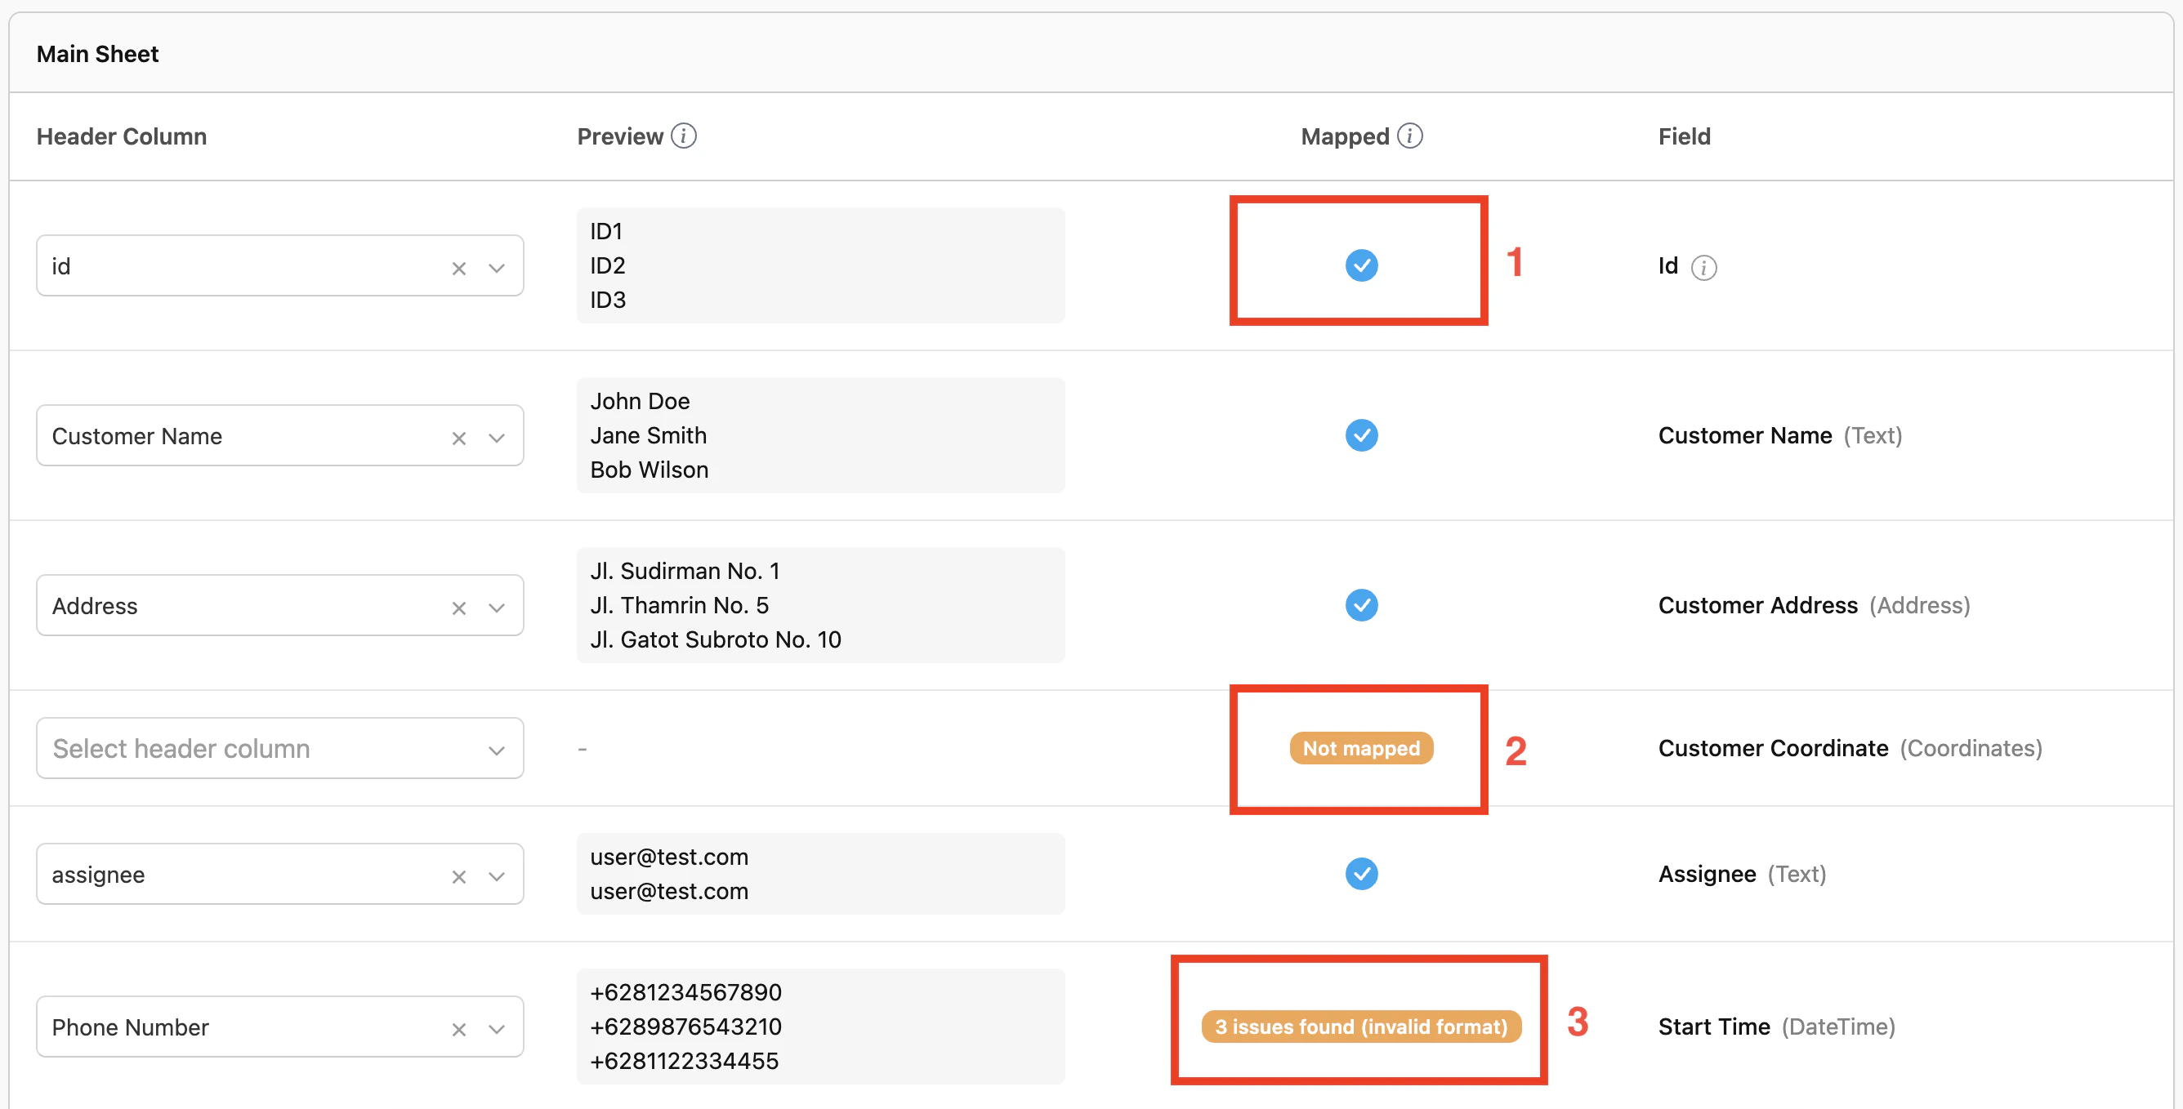The image size is (2183, 1109).
Task: Clear the assignee header selection
Action: click(458, 876)
